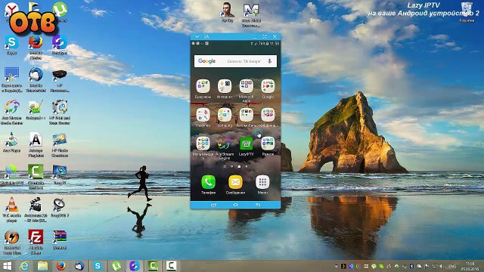
Task: Open File Explorer from the taskbar
Action: coord(42,266)
